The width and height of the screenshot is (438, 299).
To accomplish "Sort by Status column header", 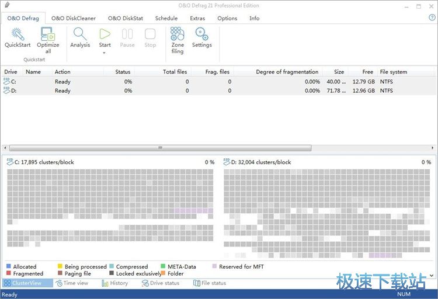I will pyautogui.click(x=123, y=72).
